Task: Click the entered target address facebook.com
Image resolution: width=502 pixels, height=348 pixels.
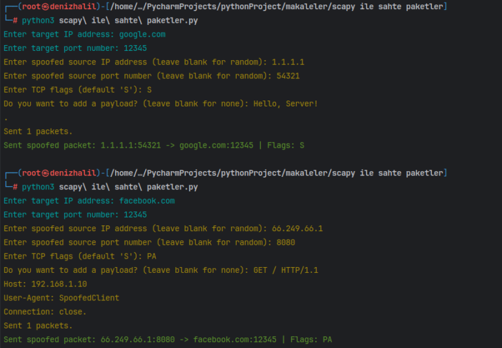Action: click(x=147, y=200)
